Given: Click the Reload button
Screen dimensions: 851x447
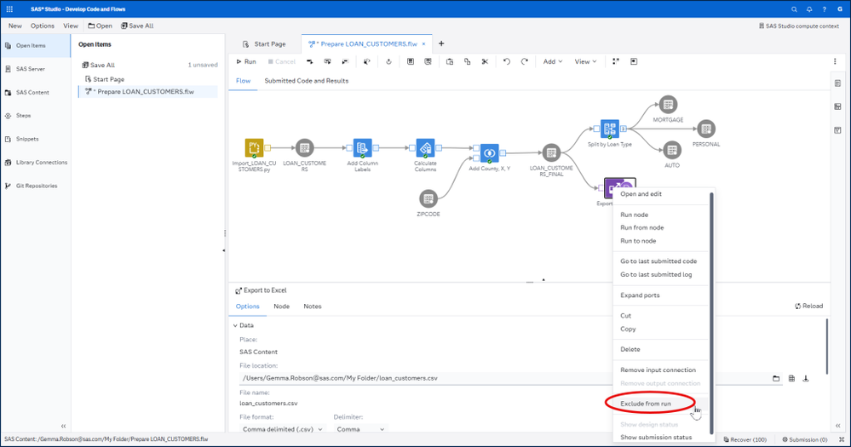Looking at the screenshot, I should click(x=808, y=306).
